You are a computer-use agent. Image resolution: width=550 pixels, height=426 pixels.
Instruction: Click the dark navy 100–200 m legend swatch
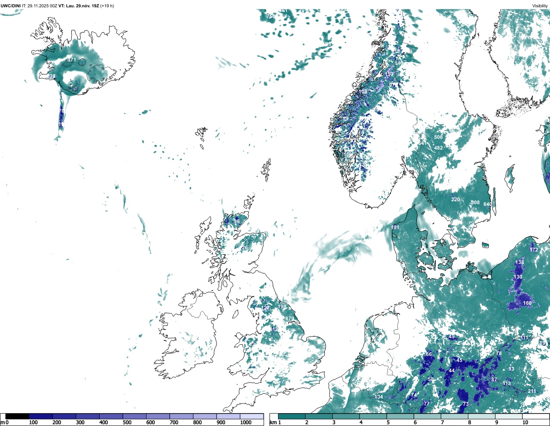(x=41, y=417)
